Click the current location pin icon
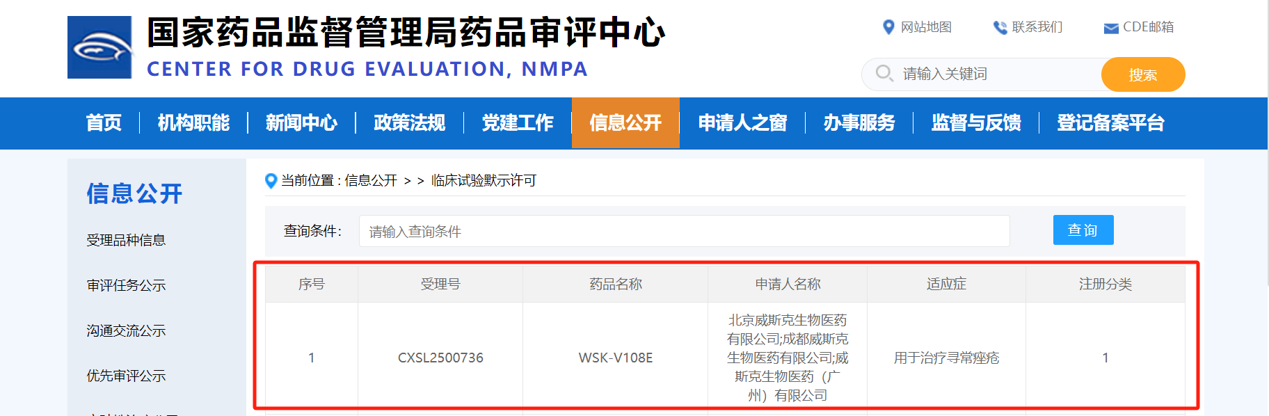The width and height of the screenshot is (1269, 416). (x=271, y=181)
